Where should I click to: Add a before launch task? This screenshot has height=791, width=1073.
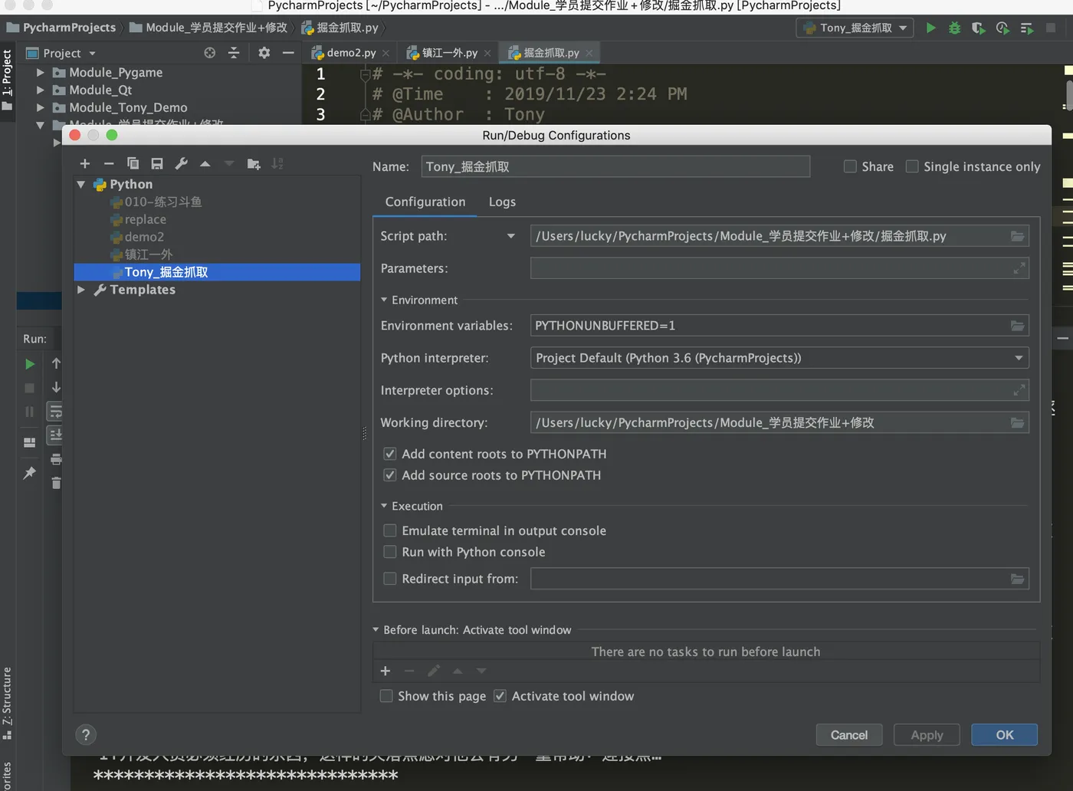point(386,671)
